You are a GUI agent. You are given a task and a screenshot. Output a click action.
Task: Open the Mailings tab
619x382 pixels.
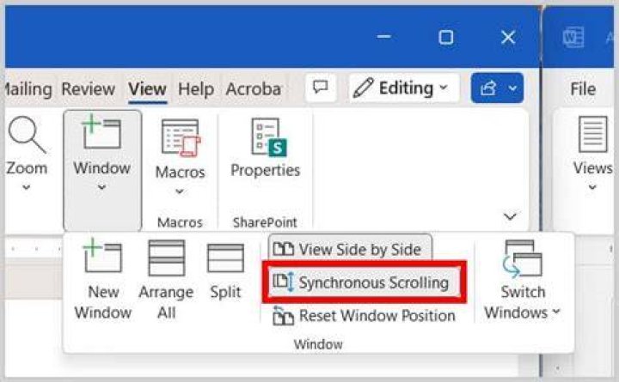click(28, 89)
